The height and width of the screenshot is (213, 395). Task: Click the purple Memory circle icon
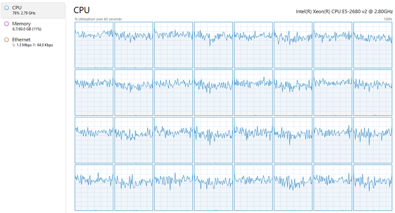point(6,24)
